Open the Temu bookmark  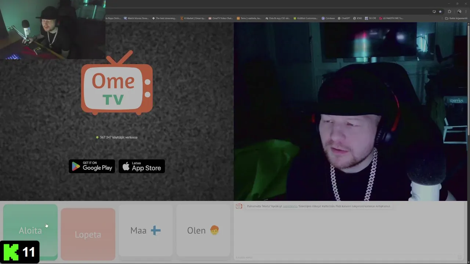click(249, 18)
